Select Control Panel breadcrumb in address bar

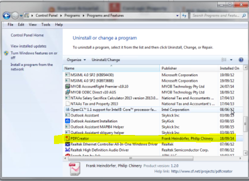point(46,15)
